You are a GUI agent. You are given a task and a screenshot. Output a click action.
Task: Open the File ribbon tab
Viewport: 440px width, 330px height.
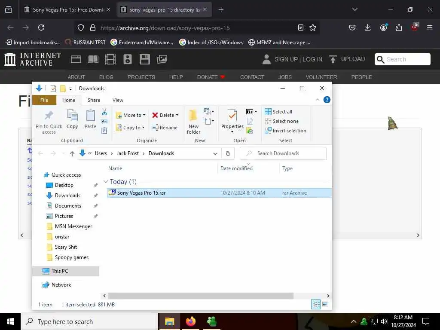(44, 100)
